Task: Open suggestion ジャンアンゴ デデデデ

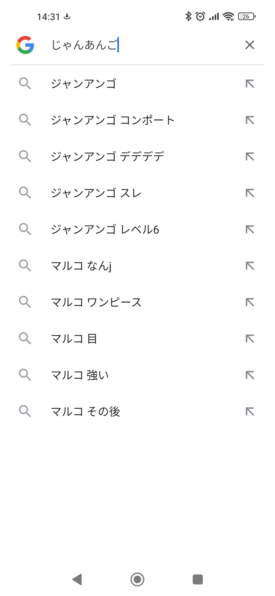Action: pyautogui.click(x=107, y=157)
